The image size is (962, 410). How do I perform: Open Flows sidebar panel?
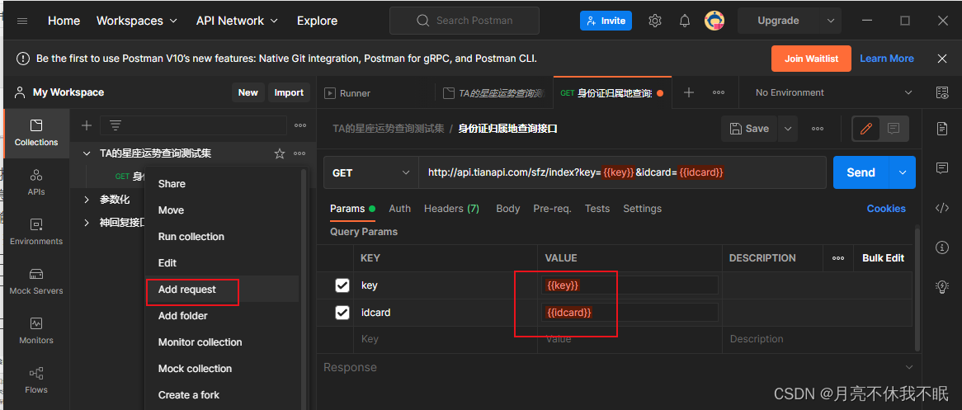point(36,380)
